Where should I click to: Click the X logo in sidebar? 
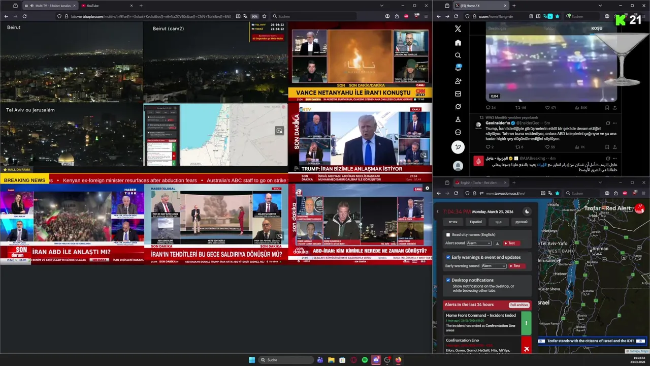(458, 29)
